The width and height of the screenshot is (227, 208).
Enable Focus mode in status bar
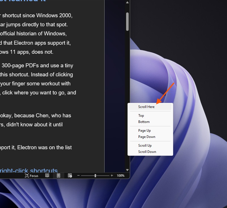tap(31, 176)
